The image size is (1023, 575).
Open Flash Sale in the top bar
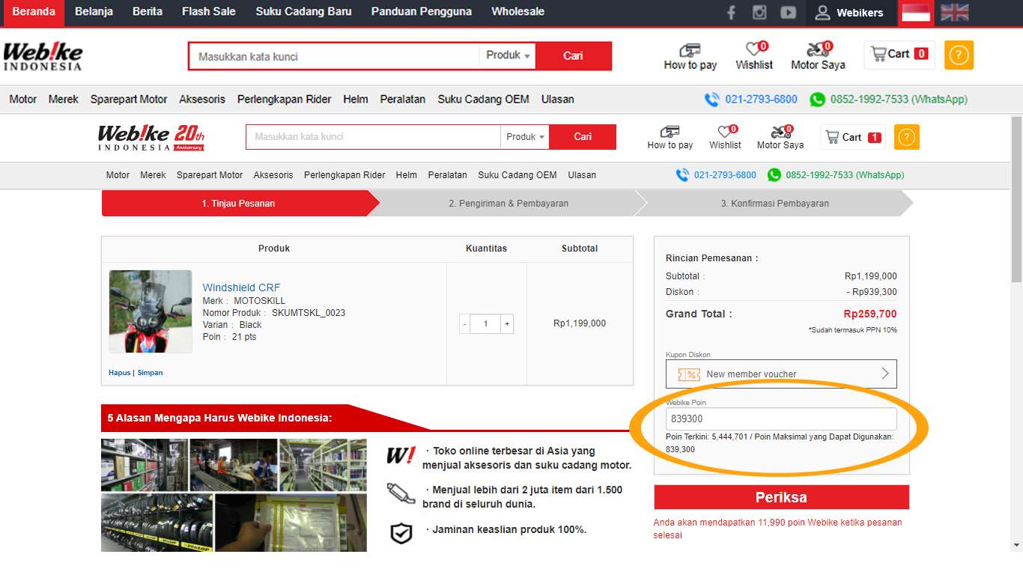click(x=209, y=12)
